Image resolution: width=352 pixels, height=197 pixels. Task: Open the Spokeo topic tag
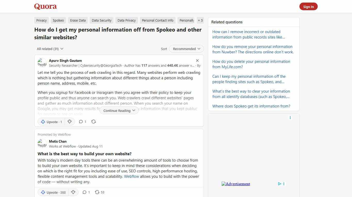tap(58, 20)
